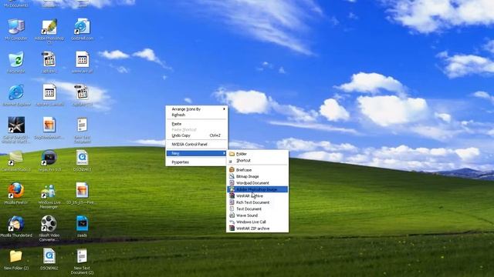
Task: Open the Arrange Icons By submenu
Action: tap(197, 109)
